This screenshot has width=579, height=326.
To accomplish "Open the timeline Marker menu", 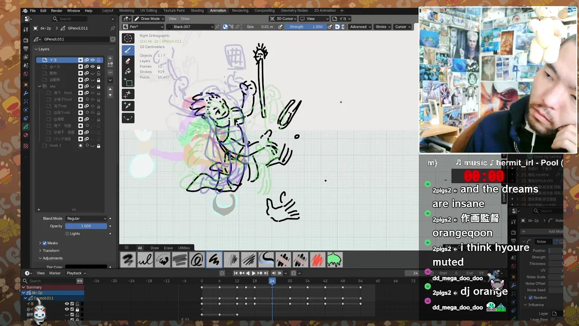I will point(55,273).
